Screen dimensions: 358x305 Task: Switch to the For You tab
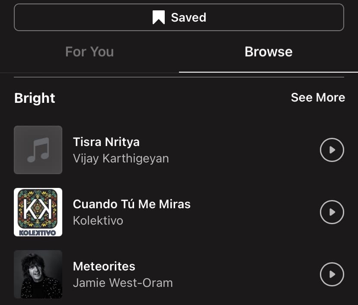pyautogui.click(x=89, y=52)
